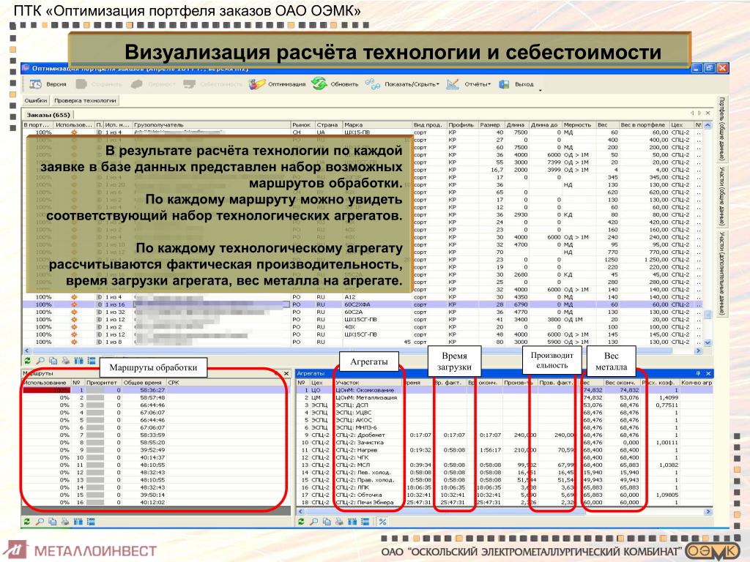Click the Выход exit button
This screenshot has height=562, width=750.
516,84
